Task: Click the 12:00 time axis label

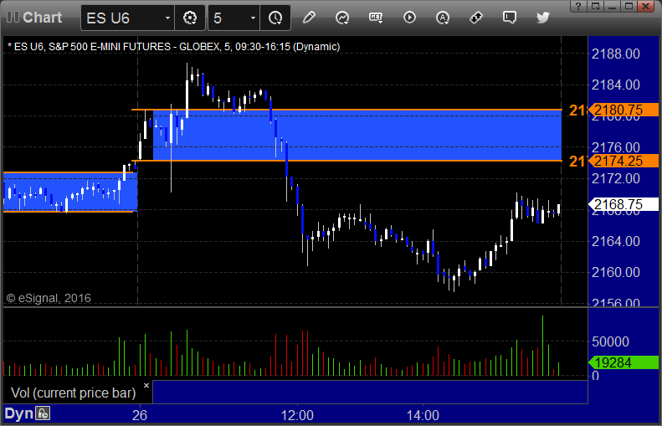Action: click(x=297, y=415)
